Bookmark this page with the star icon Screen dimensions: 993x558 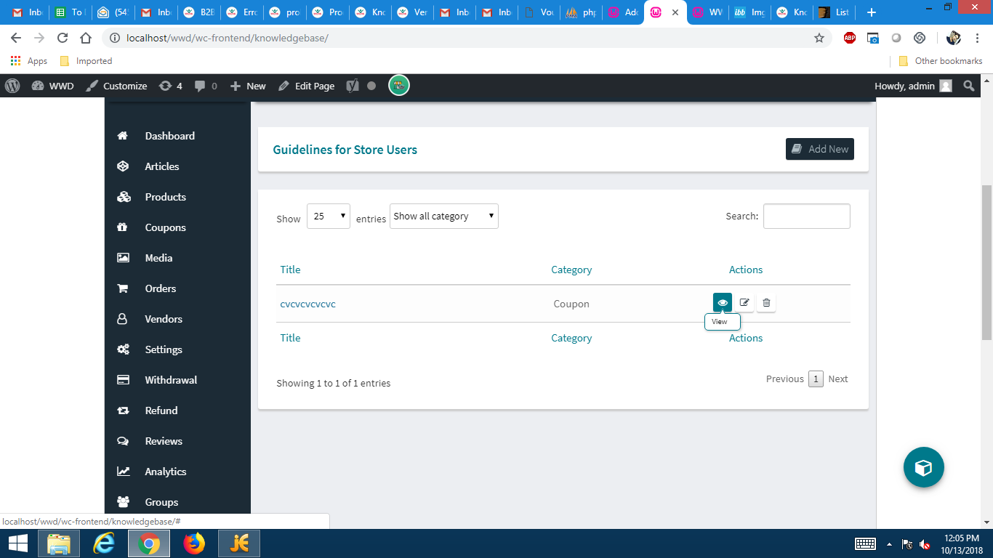pos(819,38)
